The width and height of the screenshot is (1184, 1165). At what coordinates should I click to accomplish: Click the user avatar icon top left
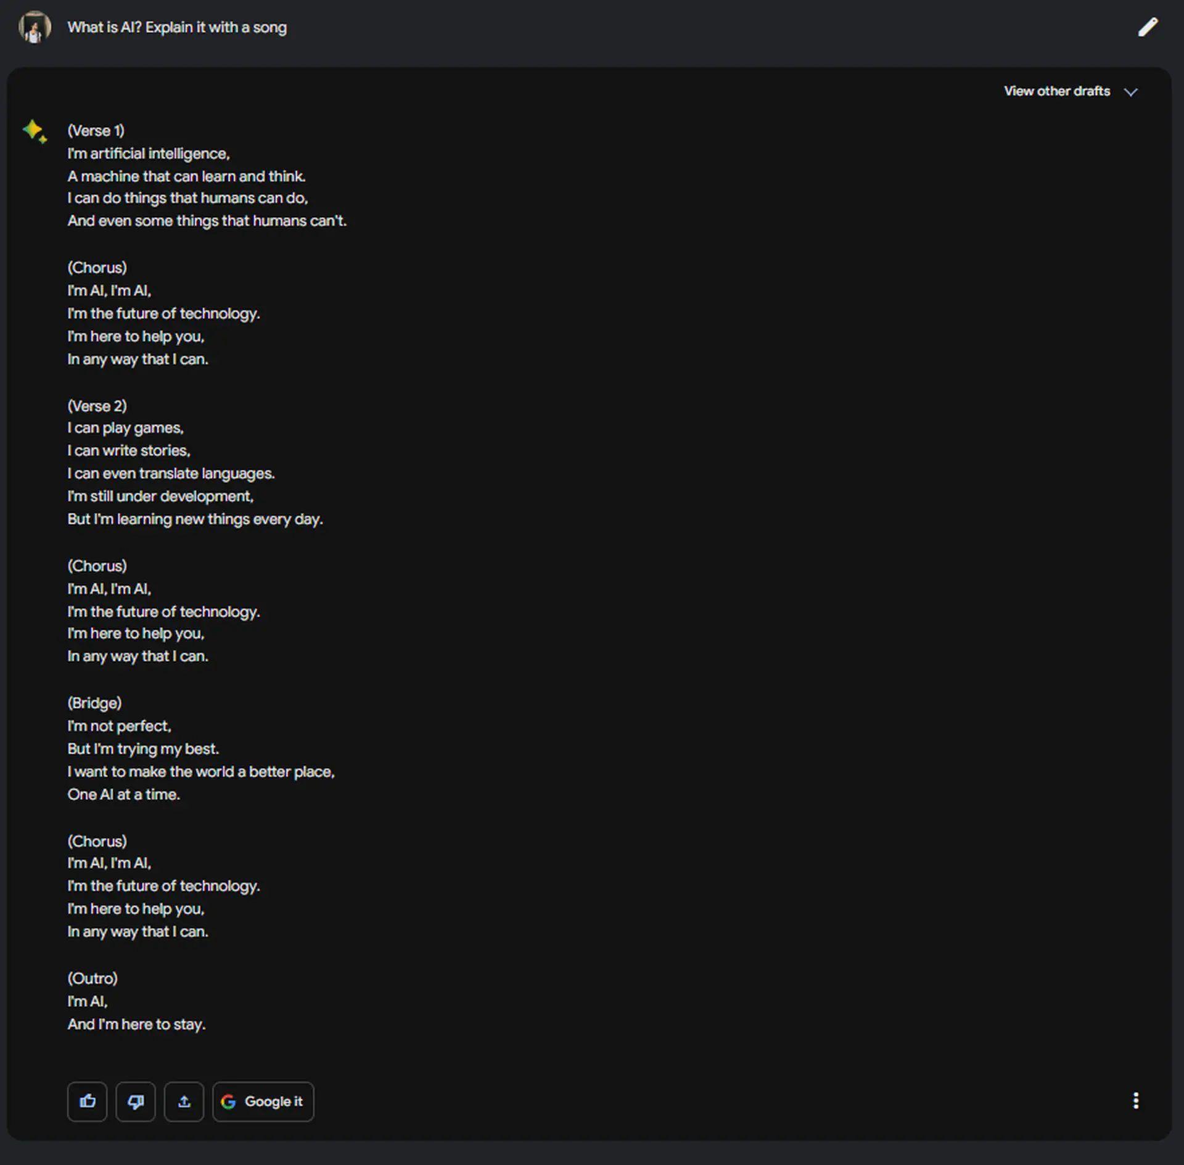point(34,27)
